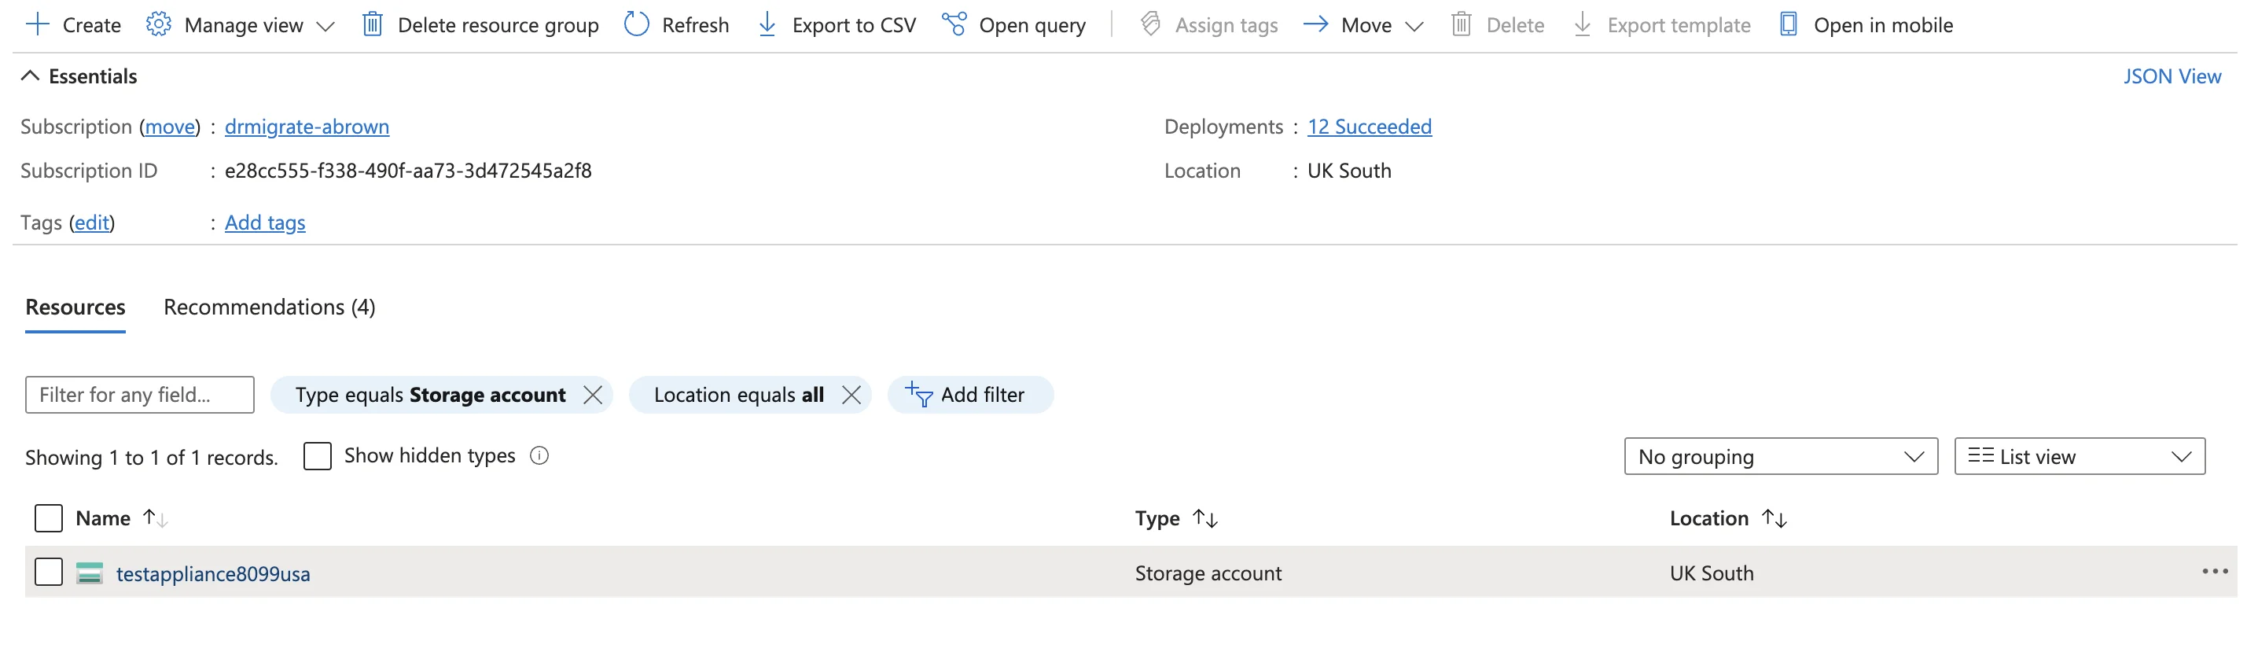Check the select-all checkbox in header
This screenshot has height=648, width=2247.
[49, 518]
